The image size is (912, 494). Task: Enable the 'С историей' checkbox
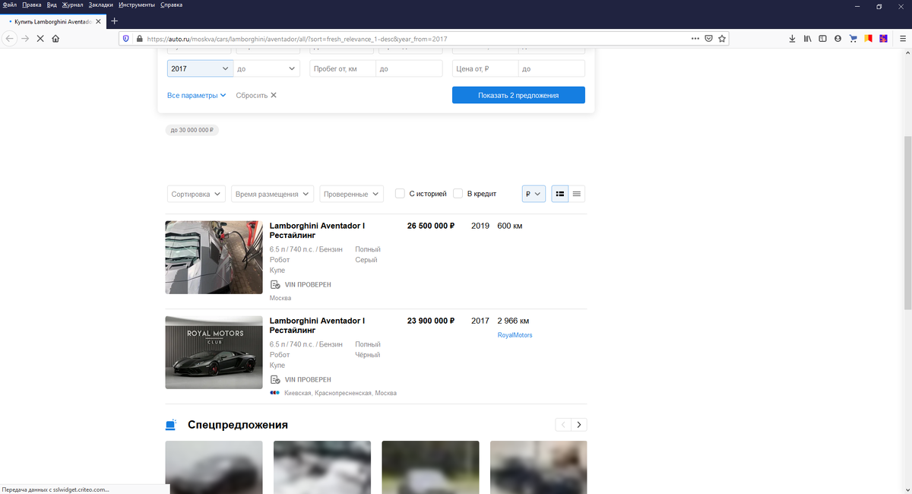(400, 194)
